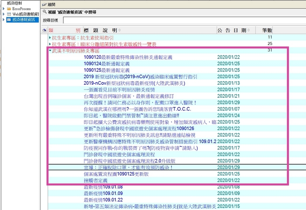The image size is (306, 210).
Task: Open 更新~急診檢傷發現中國旅遊史個案處理流程1090126
Action: pos(139,128)
